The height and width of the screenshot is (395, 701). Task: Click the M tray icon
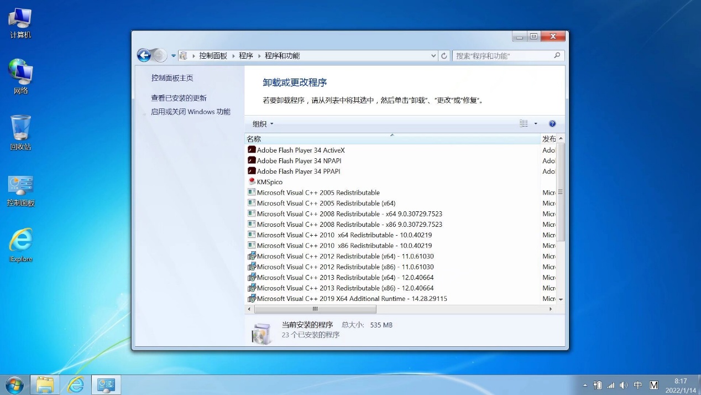pos(654,385)
